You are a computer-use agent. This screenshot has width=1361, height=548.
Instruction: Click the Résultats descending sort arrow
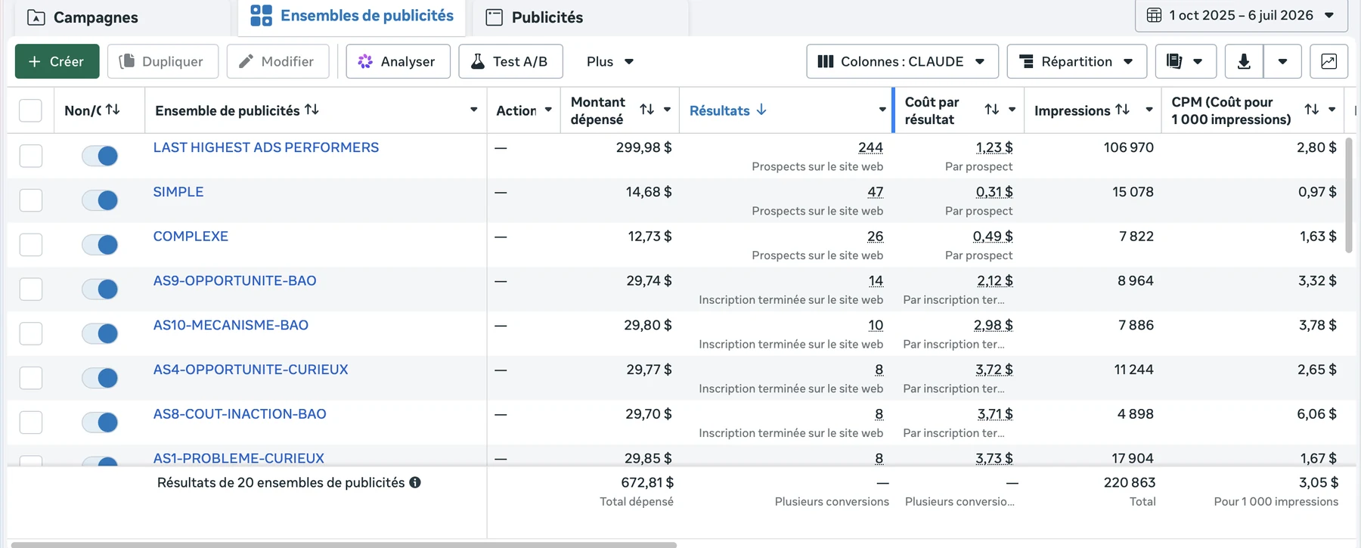[x=761, y=110]
